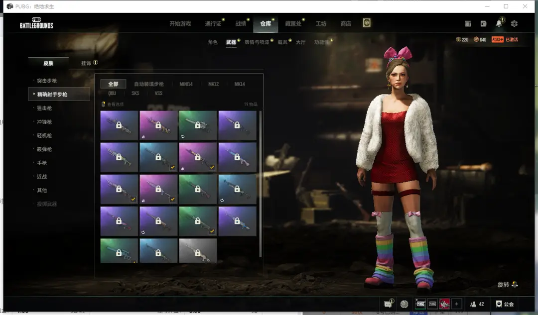Click the G-Coin currency icon
The image size is (538, 315).
click(458, 39)
